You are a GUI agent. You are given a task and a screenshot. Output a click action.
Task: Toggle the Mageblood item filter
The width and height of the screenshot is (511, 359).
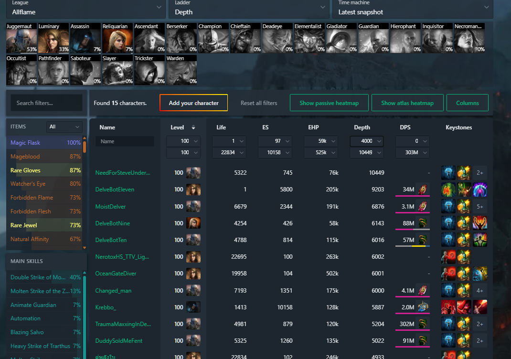tap(44, 157)
